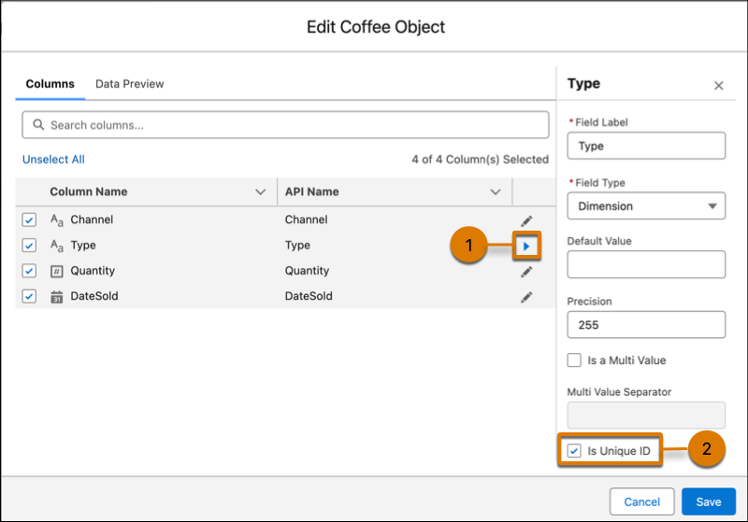Screen dimensions: 748x522
Task: Click the arrow icon on Type row
Action: click(x=526, y=246)
